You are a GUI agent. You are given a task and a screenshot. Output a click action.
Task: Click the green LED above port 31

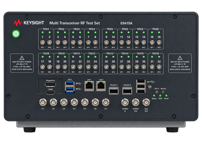pos(152,57)
